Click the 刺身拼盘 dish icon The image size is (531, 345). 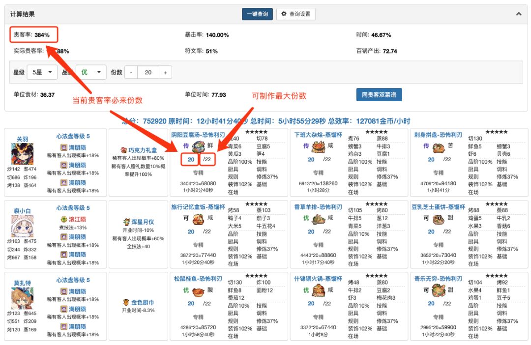(x=439, y=147)
